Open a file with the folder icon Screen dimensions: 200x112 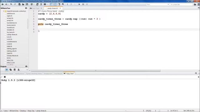23,4
